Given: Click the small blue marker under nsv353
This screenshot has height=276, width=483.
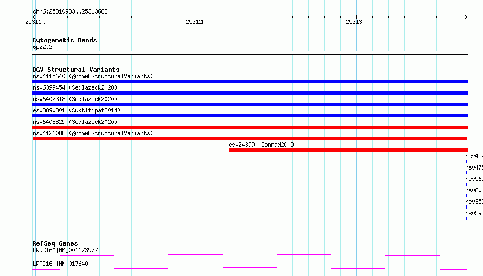Looking at the screenshot, I should click(466, 207).
